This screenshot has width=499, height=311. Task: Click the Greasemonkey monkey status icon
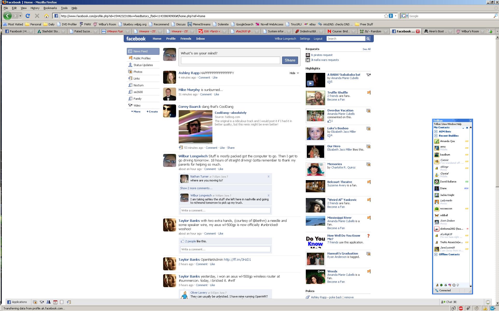coord(476,308)
